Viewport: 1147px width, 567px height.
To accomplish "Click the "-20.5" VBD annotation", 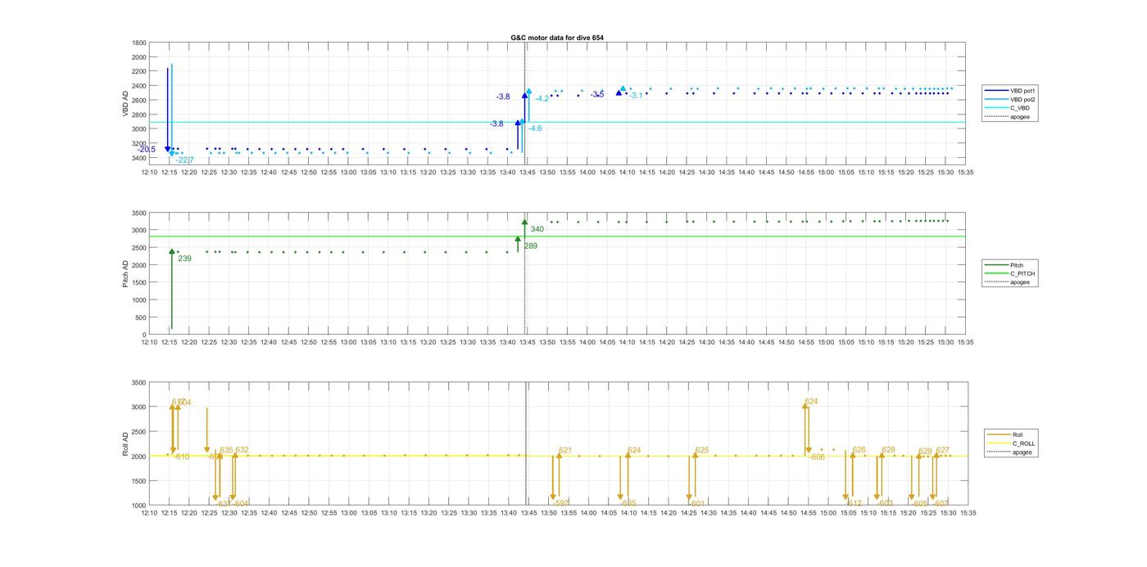I will click(x=147, y=150).
